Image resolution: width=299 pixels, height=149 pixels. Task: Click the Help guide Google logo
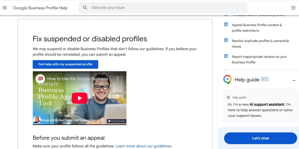tap(227, 79)
